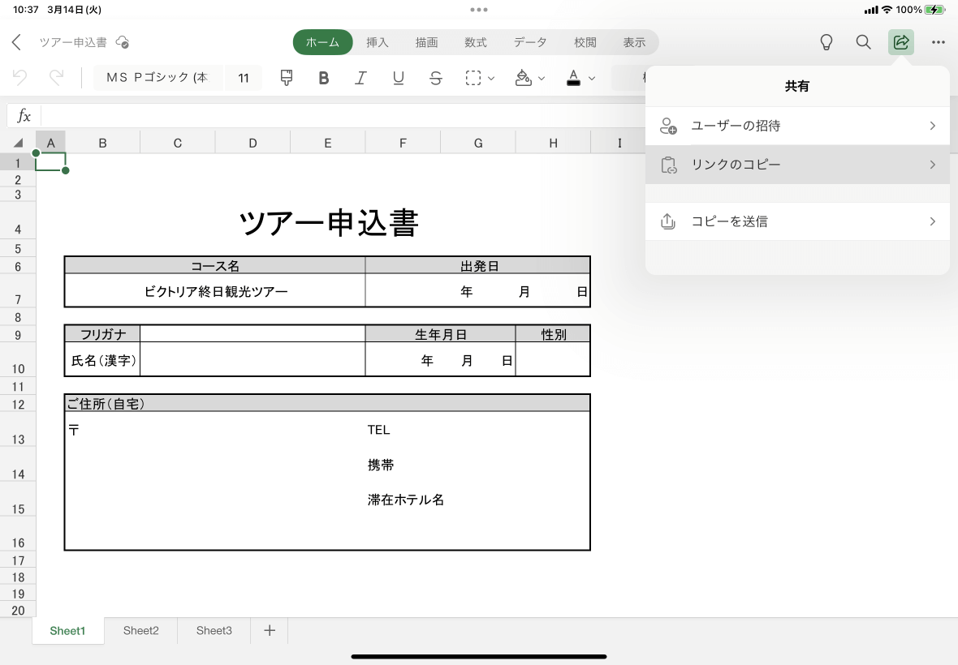Select the 性別 header cell

tap(553, 334)
